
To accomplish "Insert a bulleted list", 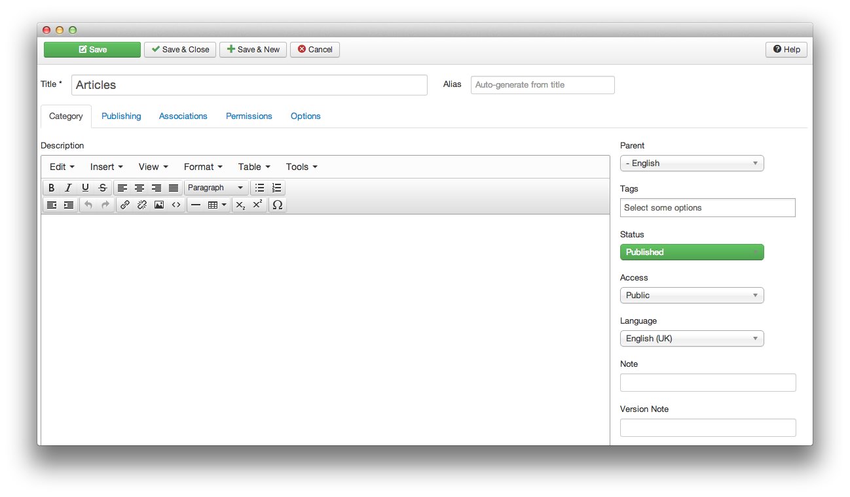I will tap(259, 188).
